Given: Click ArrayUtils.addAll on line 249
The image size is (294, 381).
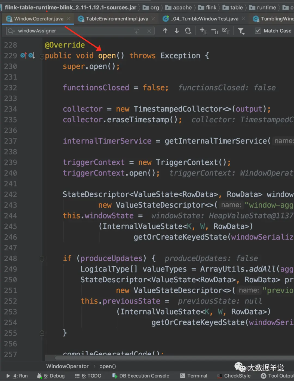Looking at the screenshot, I should click(x=238, y=269).
